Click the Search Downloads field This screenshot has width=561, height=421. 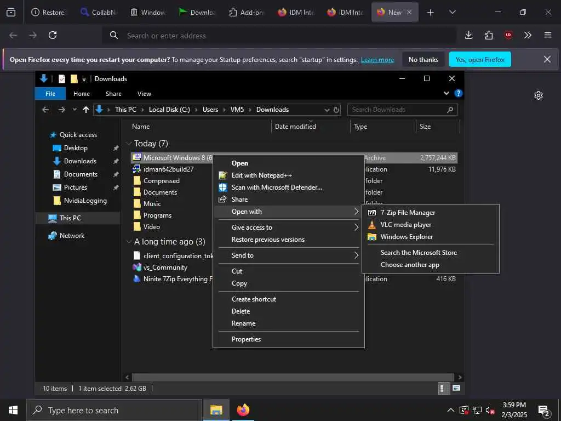click(402, 110)
